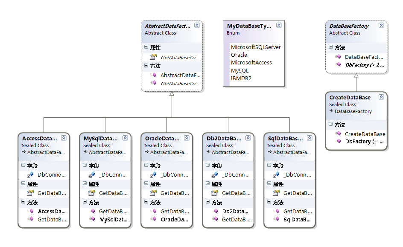
Task: Select AbstractDataFactory class title
Action: coord(168,26)
